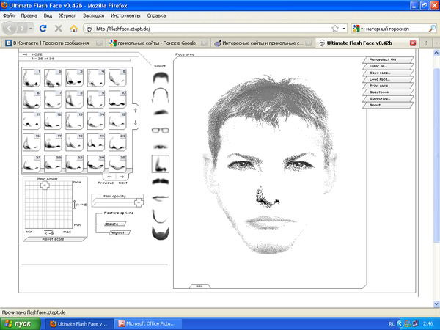Viewport: 440px width, 330px height.
Task: Select the mustache category icon
Action: 161,180
